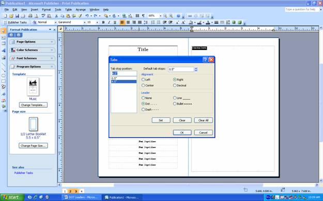The image size is (323, 201).
Task: Click the Italic formatting icon
Action: point(109,22)
